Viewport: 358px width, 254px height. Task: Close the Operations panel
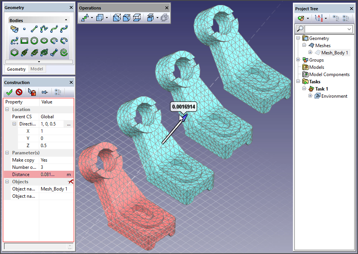[166, 8]
